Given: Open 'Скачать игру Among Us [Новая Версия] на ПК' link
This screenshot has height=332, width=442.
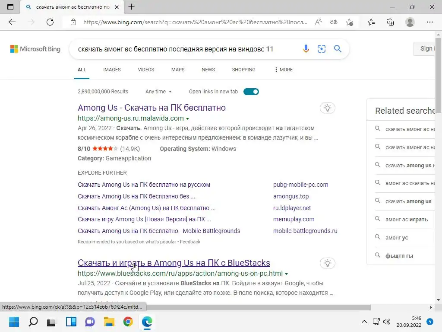Looking at the screenshot, I should tap(144, 219).
